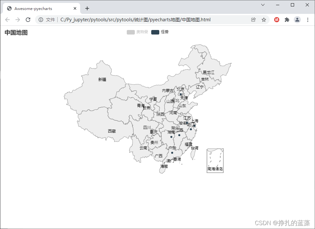The image size is (315, 229).
Task: Open the Chrome profile avatar
Action: coord(297,20)
